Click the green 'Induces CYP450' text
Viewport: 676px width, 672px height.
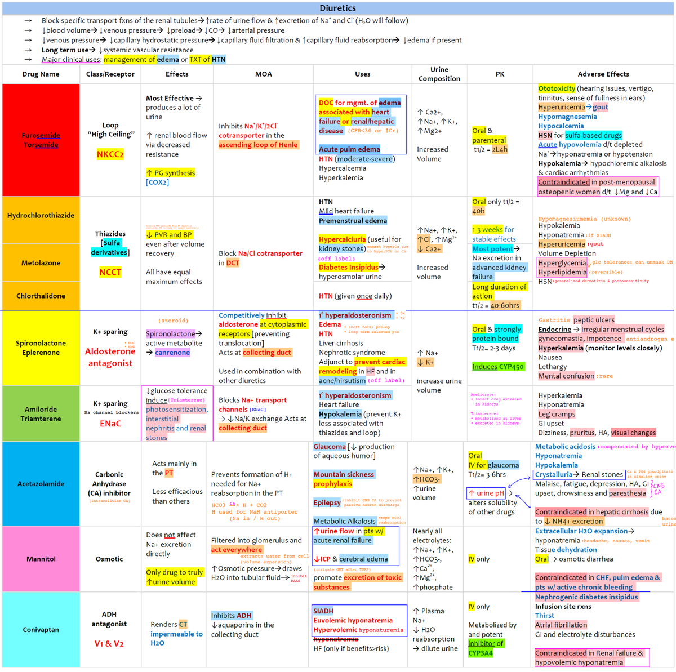[498, 367]
